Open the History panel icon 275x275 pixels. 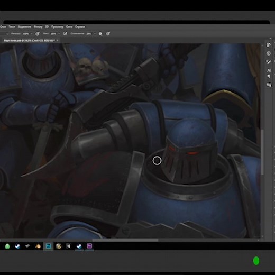click(x=269, y=45)
